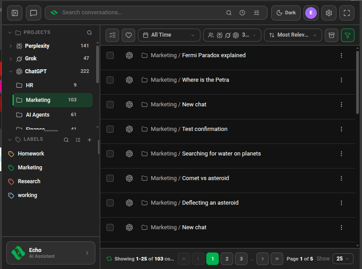This screenshot has height=269, width=362.
Task: Open the HR folder
Action: coord(53,85)
